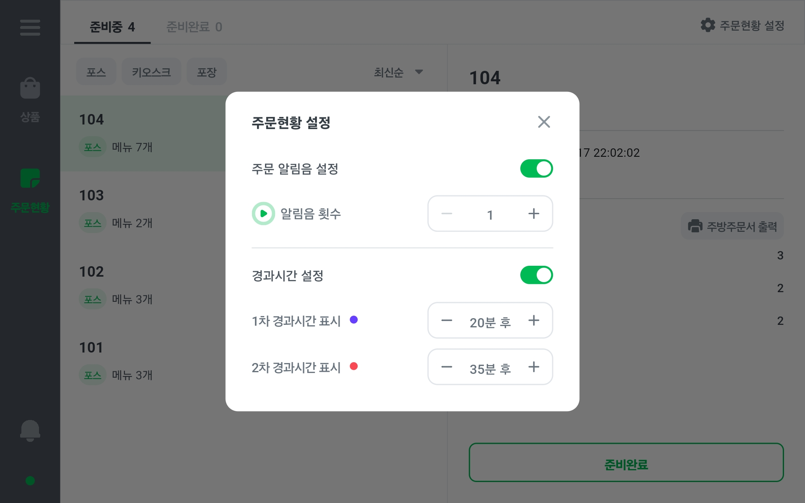Click the notification bell icon
805x503 pixels.
[x=30, y=430]
